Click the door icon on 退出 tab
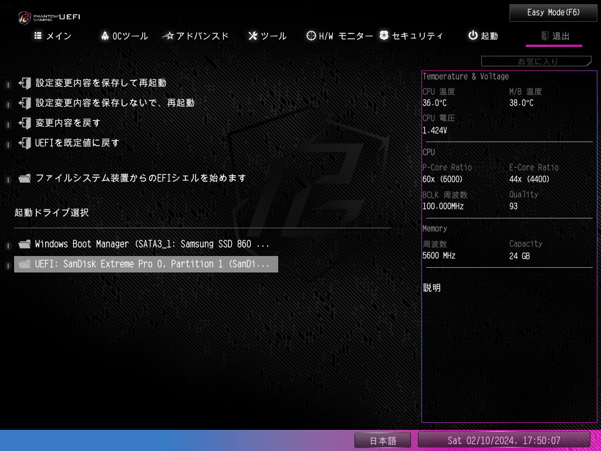The width and height of the screenshot is (601, 451). point(545,36)
